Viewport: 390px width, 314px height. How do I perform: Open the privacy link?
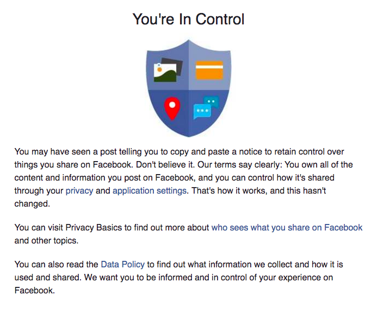pyautogui.click(x=79, y=191)
